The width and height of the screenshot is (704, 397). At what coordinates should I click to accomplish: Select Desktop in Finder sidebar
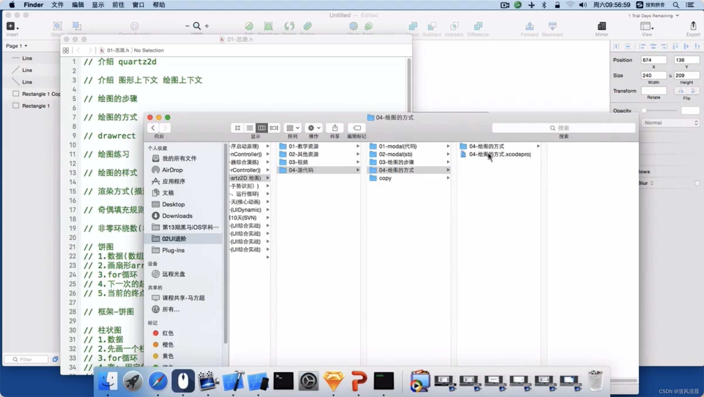[184, 204]
